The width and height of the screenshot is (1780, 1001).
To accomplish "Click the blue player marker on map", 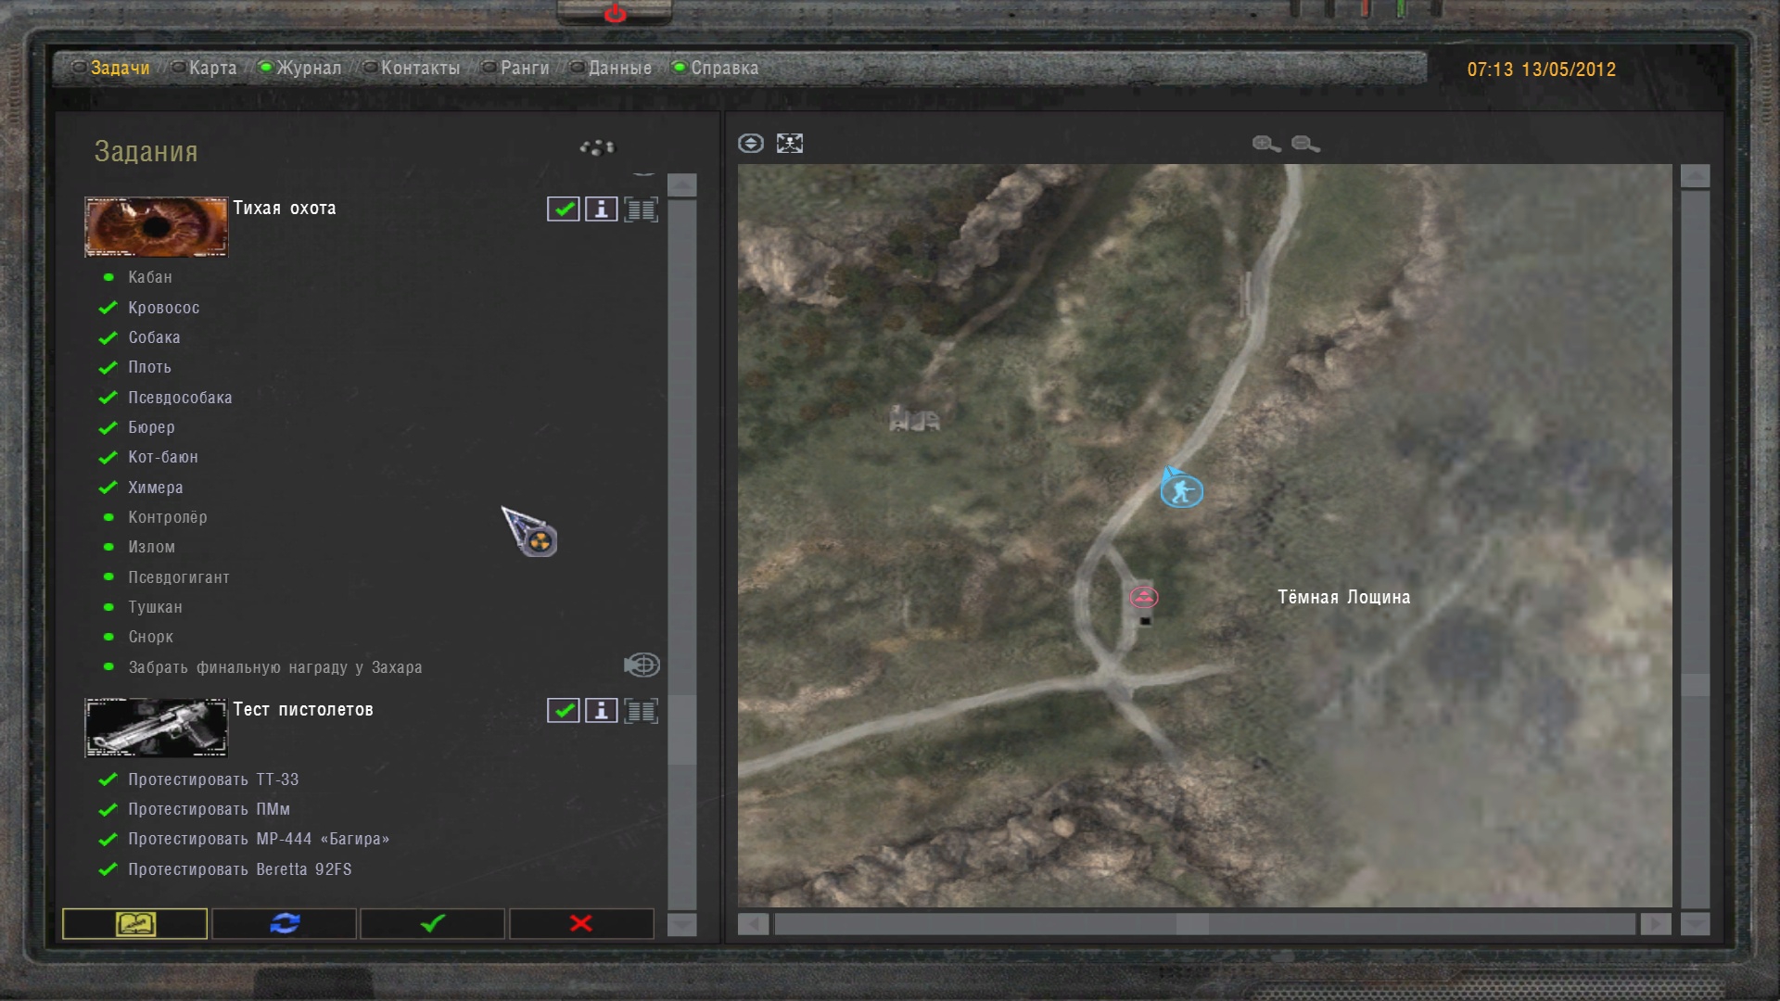I will click(1181, 489).
